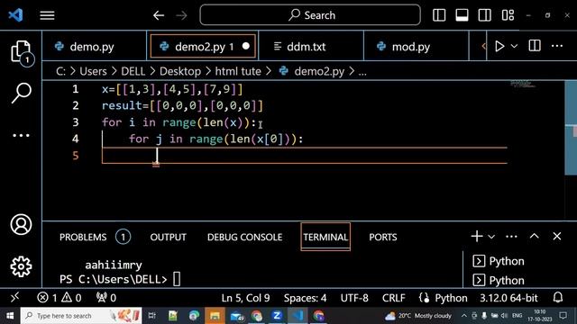Click 'Type here to search' taskbar box

click(80, 316)
